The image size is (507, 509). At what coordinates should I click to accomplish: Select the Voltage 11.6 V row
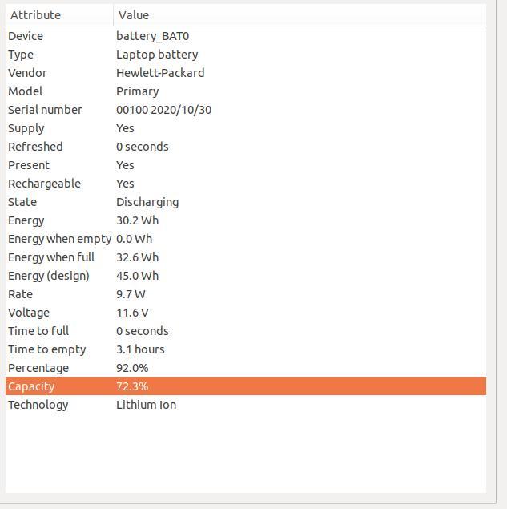click(x=246, y=313)
